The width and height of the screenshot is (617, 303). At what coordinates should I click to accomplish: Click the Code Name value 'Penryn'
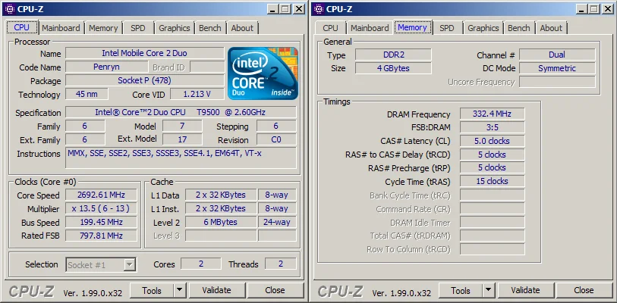point(106,67)
